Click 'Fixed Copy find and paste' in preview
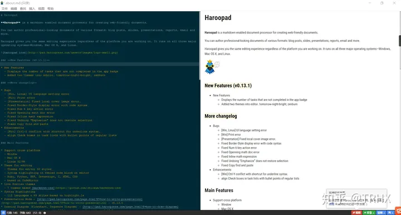The image size is (401, 215). (x=237, y=165)
